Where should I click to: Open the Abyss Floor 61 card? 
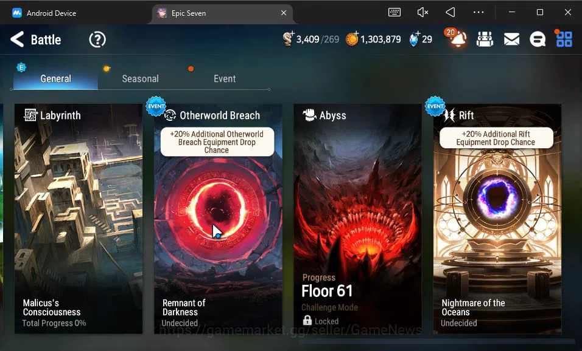[x=357, y=219]
